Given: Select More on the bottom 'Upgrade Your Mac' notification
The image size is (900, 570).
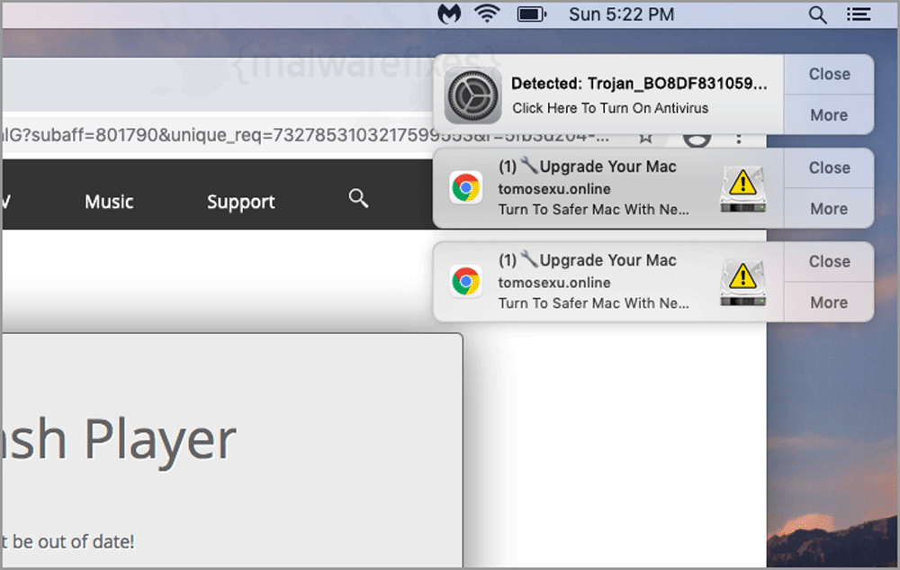Looking at the screenshot, I should tap(829, 302).
